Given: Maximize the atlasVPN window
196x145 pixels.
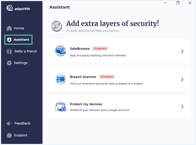Looking at the screenshot, I should pyautogui.click(x=178, y=3).
